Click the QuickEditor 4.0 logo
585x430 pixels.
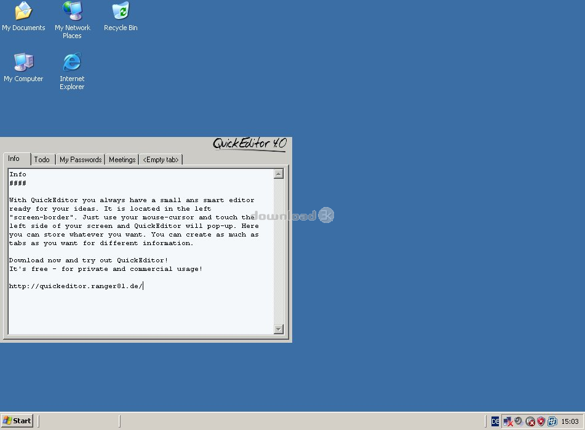point(250,144)
